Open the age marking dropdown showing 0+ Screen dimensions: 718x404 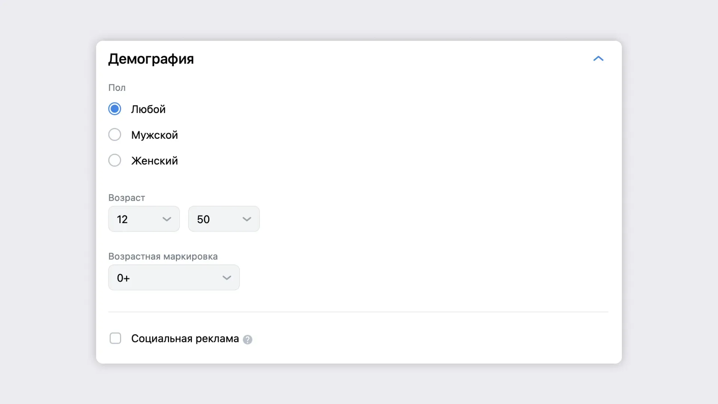174,278
